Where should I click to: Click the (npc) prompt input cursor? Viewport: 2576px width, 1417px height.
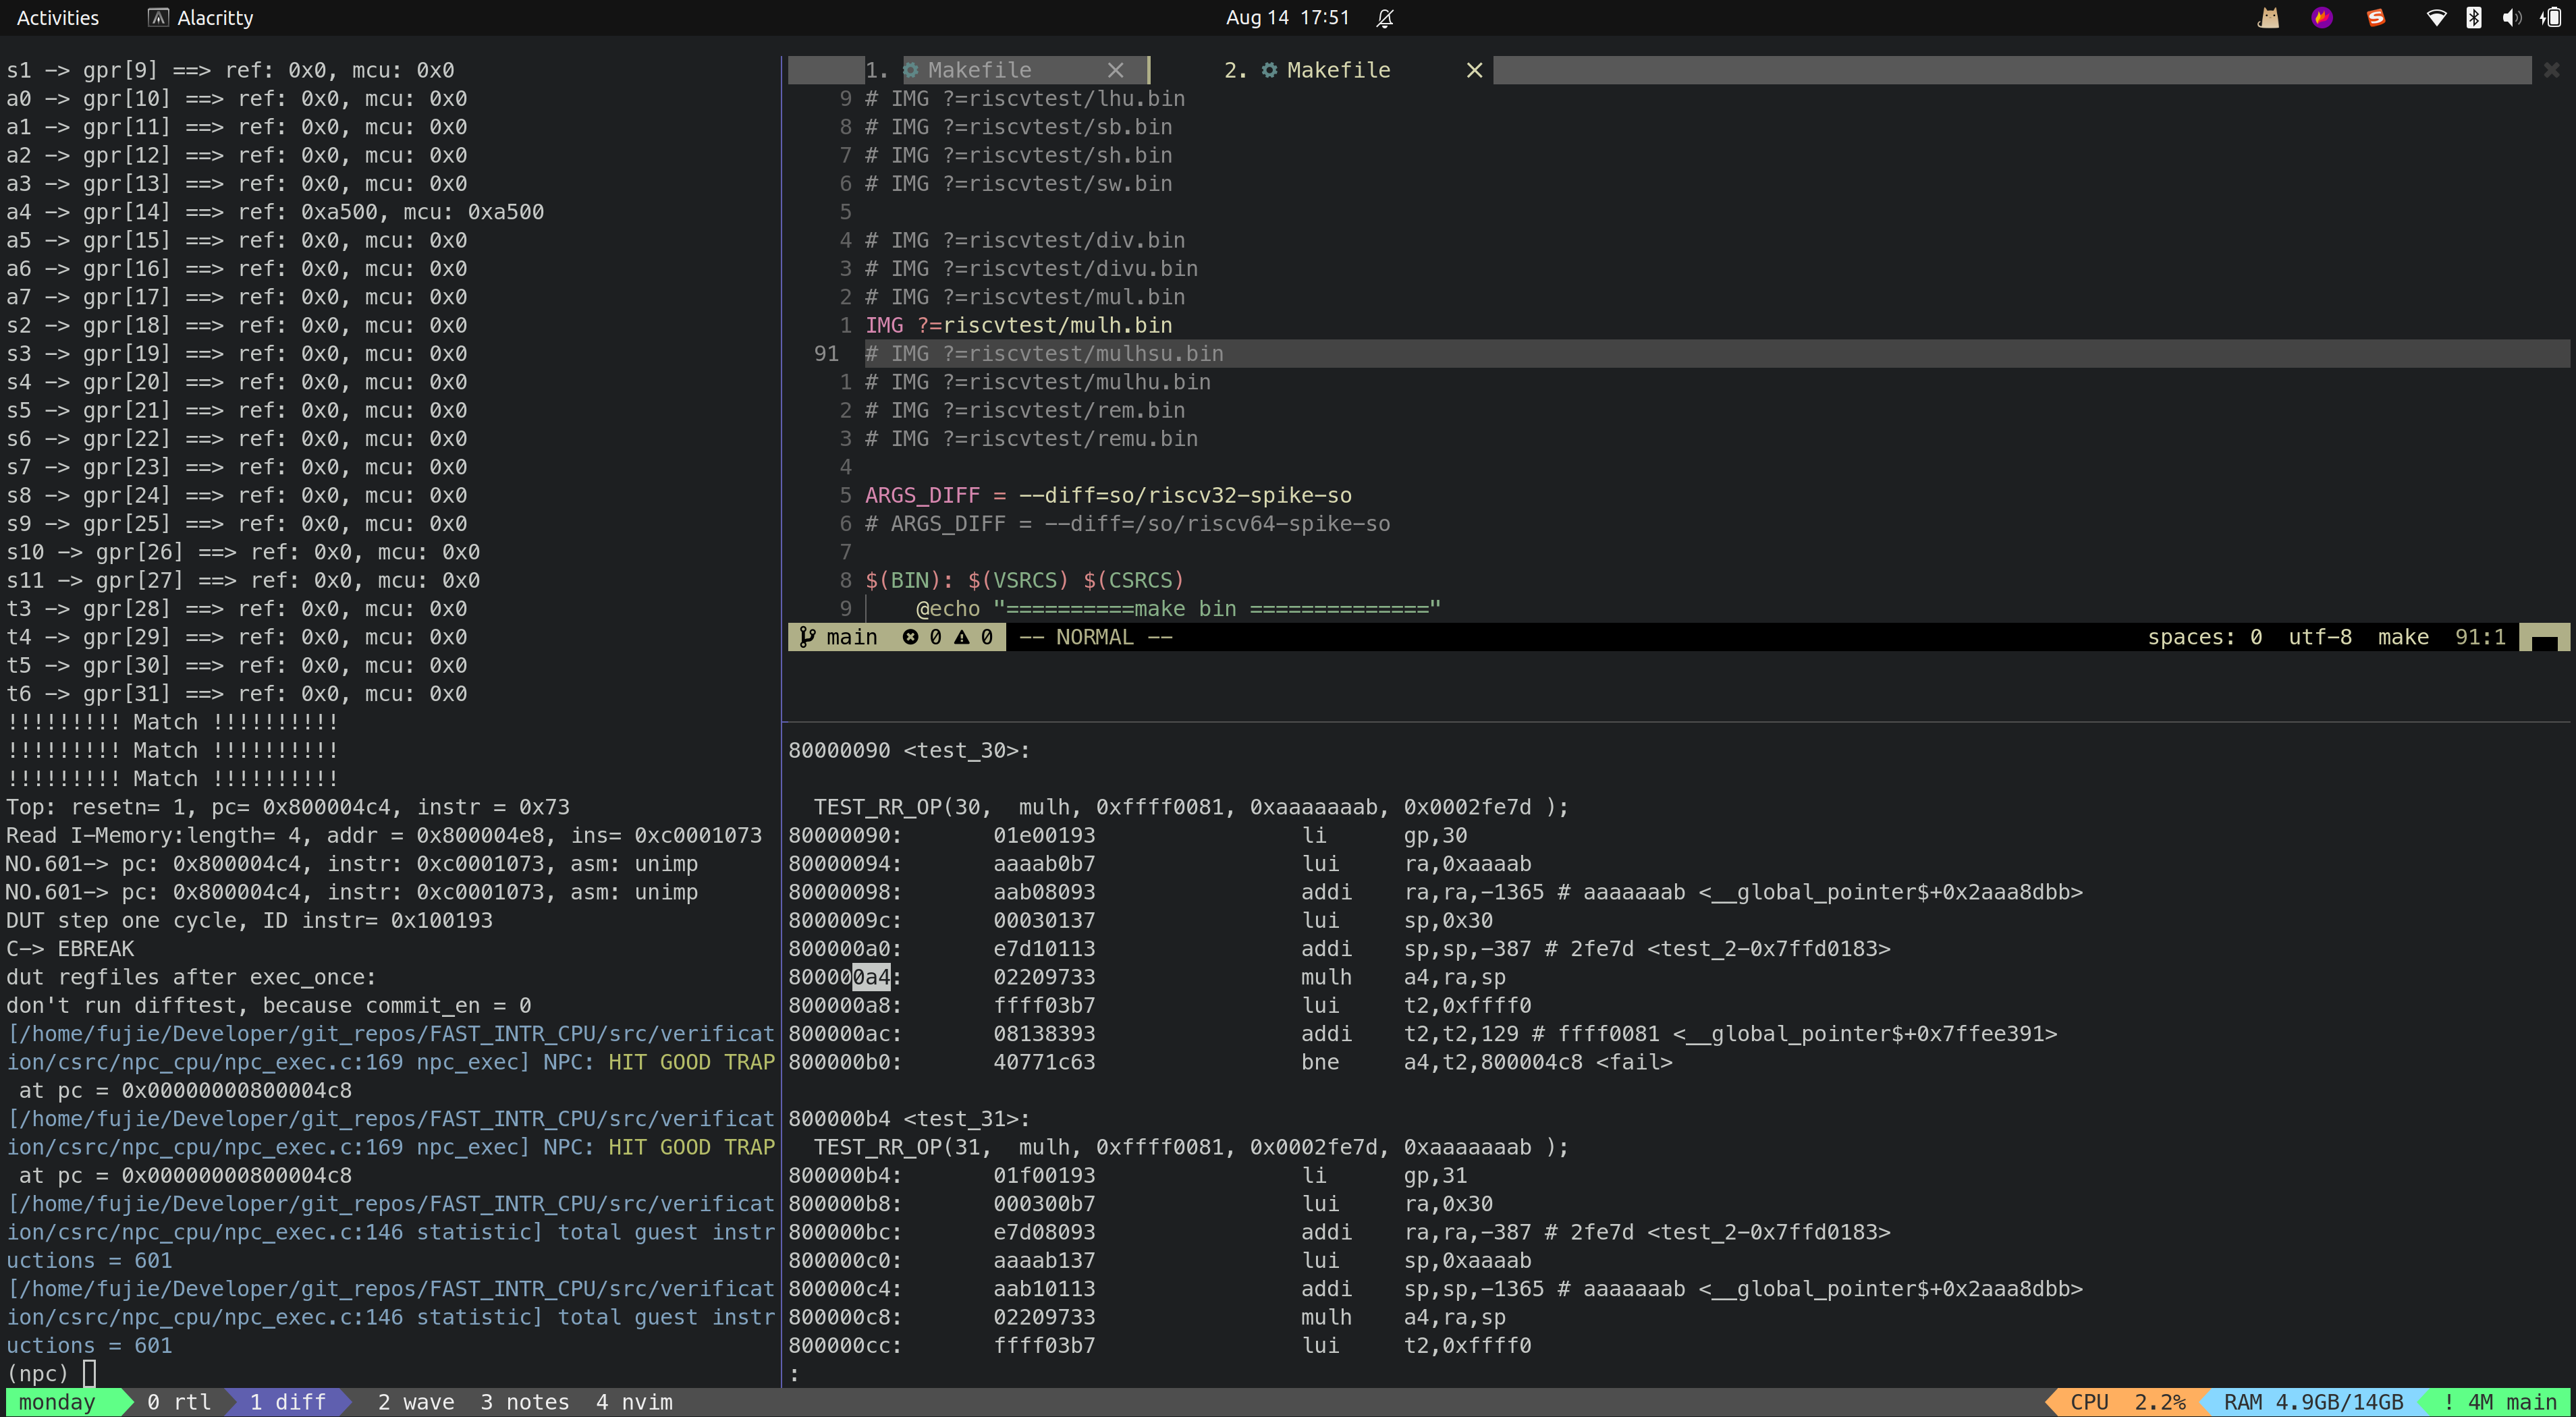point(89,1374)
